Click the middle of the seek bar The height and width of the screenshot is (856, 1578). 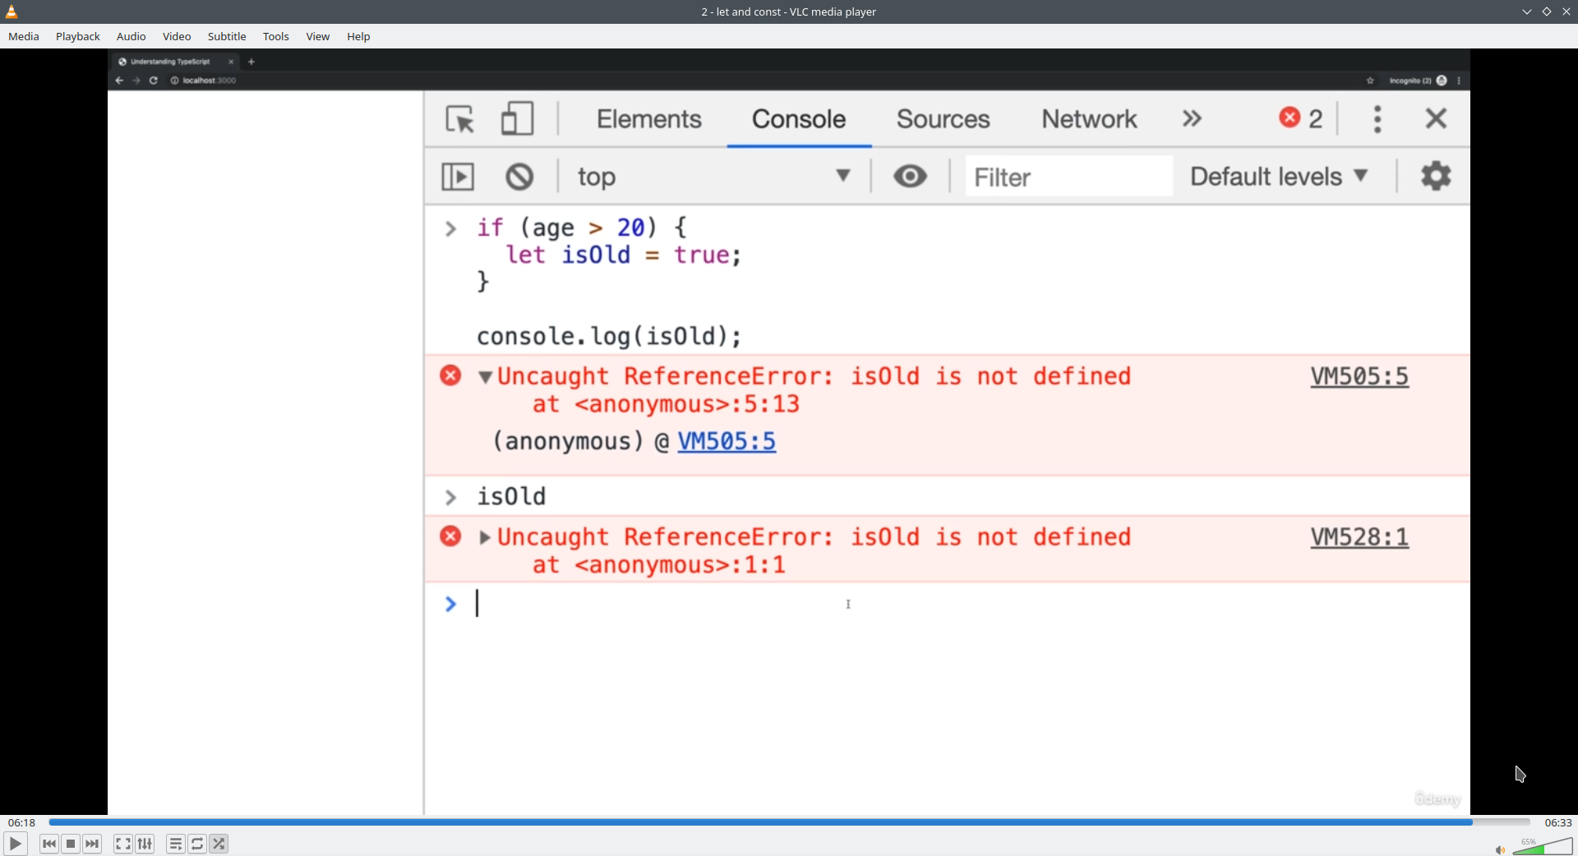(789, 822)
